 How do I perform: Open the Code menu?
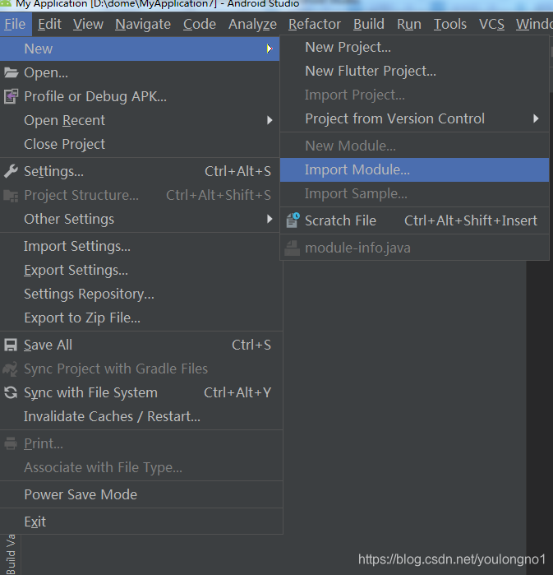(x=200, y=24)
